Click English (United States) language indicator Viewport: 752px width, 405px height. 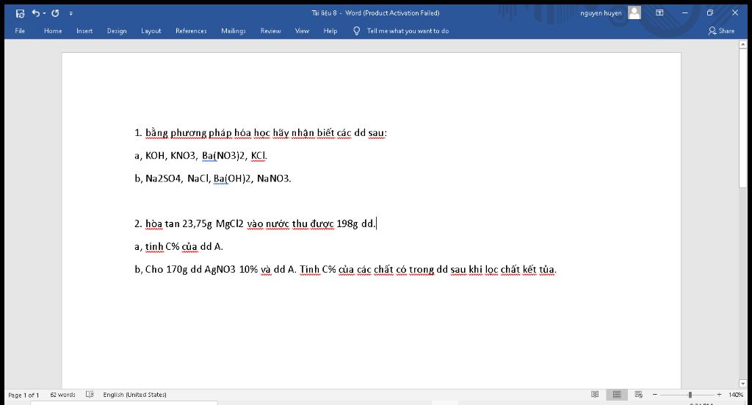[135, 395]
